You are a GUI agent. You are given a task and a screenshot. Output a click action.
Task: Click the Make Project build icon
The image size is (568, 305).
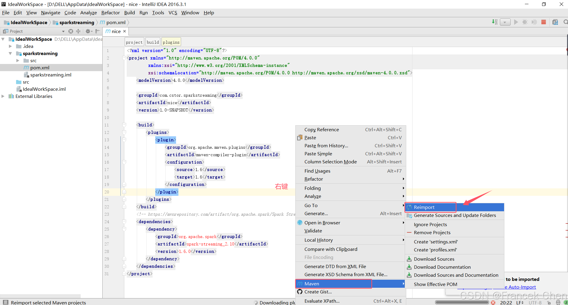click(x=495, y=22)
